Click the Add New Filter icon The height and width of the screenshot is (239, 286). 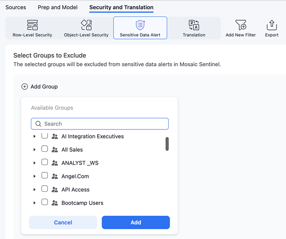point(240,25)
